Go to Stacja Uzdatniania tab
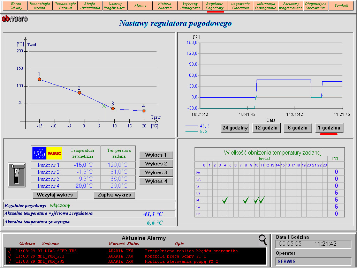Screen dimensions: 357x268 90,6
